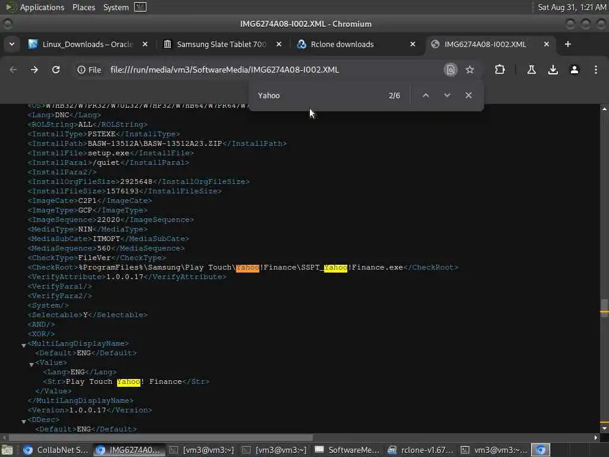Click the InstallType value PSTEXE

click(101, 134)
